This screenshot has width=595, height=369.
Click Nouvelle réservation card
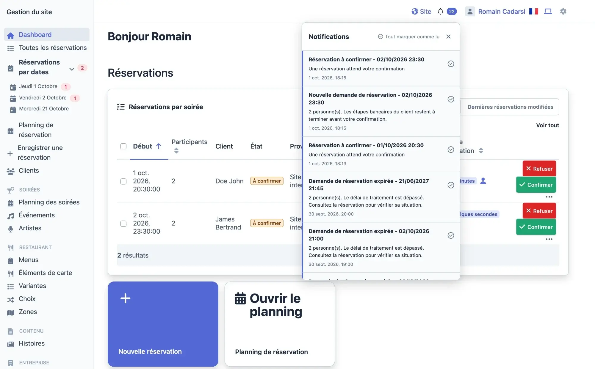pos(163,324)
